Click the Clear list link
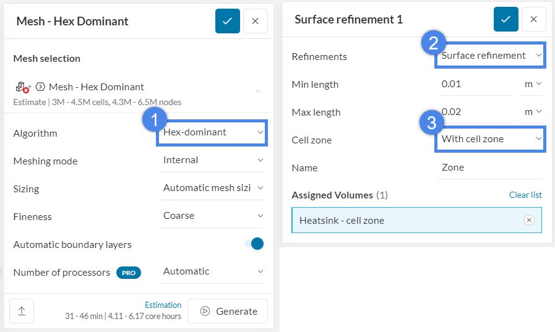This screenshot has width=555, height=332. click(525, 195)
